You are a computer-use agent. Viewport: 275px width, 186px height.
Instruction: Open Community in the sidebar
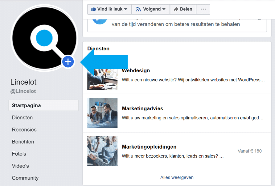(25, 178)
